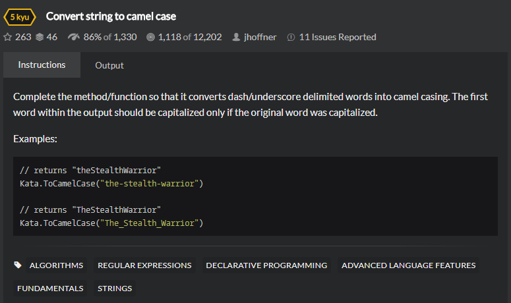
Task: Click the author user icon
Action: [235, 37]
